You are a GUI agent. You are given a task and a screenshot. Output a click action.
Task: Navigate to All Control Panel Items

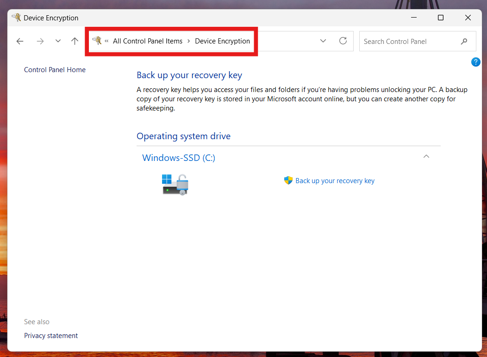147,41
